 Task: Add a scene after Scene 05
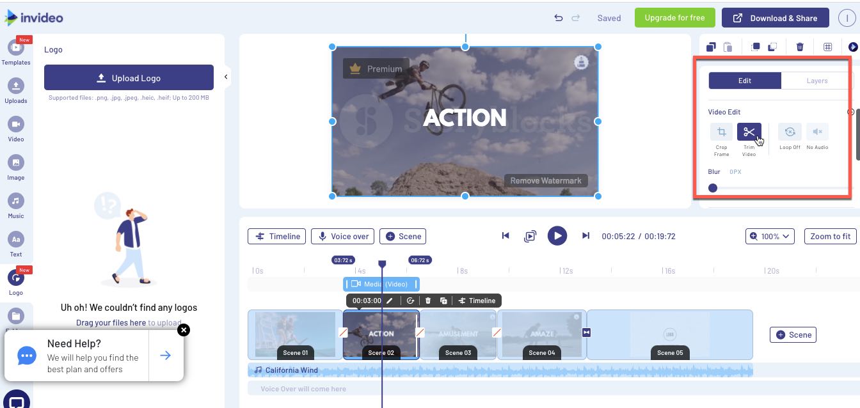click(x=793, y=334)
